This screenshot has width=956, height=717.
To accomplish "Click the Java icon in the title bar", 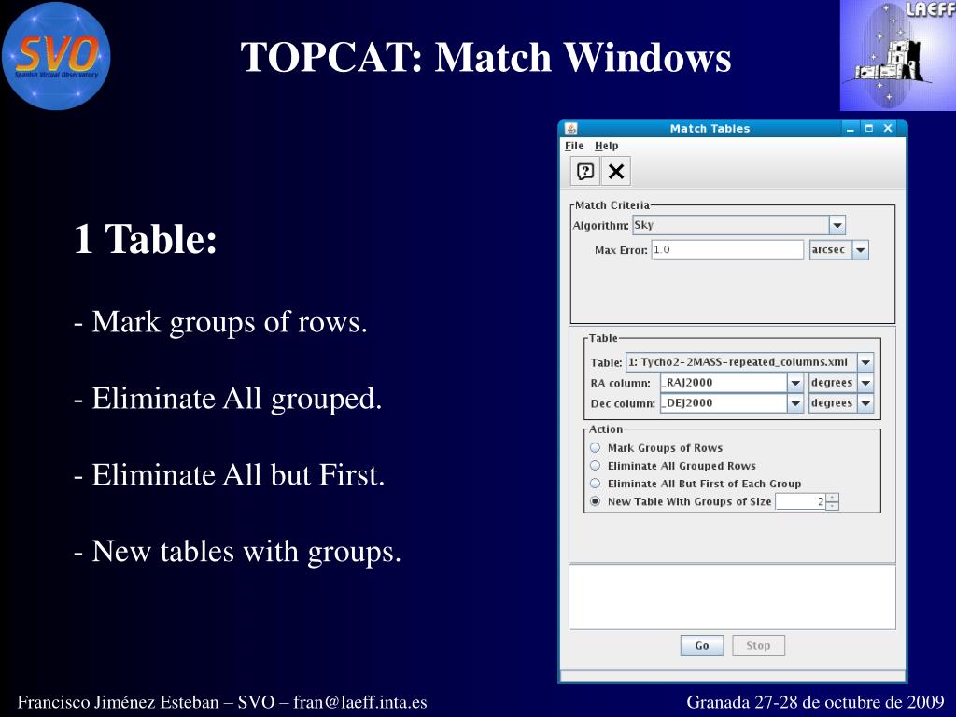I will click(571, 129).
